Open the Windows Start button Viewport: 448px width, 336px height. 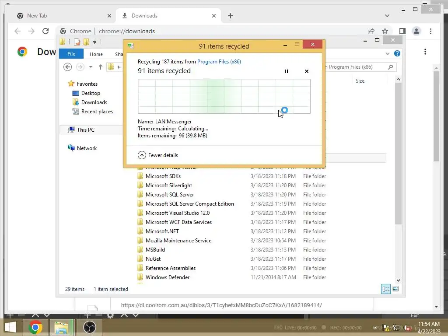(10, 327)
